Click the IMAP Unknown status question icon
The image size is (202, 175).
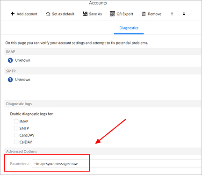click(10, 60)
